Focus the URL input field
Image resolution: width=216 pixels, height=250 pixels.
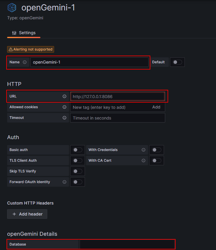(x=118, y=96)
